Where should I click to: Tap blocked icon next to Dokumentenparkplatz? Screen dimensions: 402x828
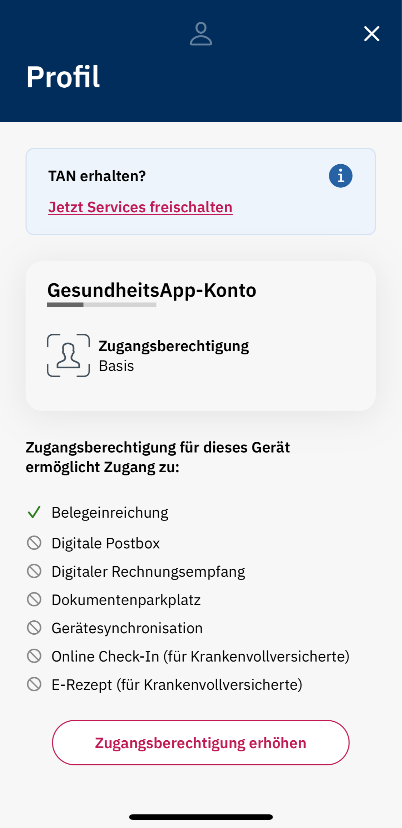(34, 600)
